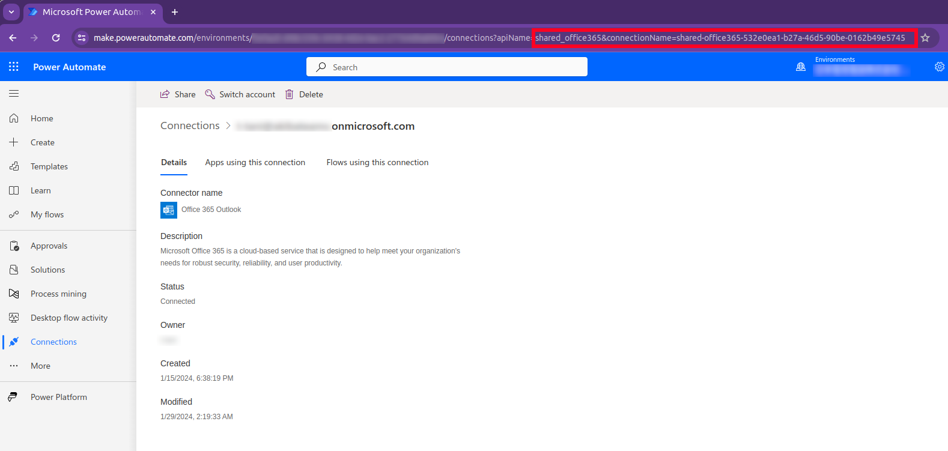This screenshot has height=451, width=948.
Task: Switch to Apps using this connection tab
Action: pos(255,162)
